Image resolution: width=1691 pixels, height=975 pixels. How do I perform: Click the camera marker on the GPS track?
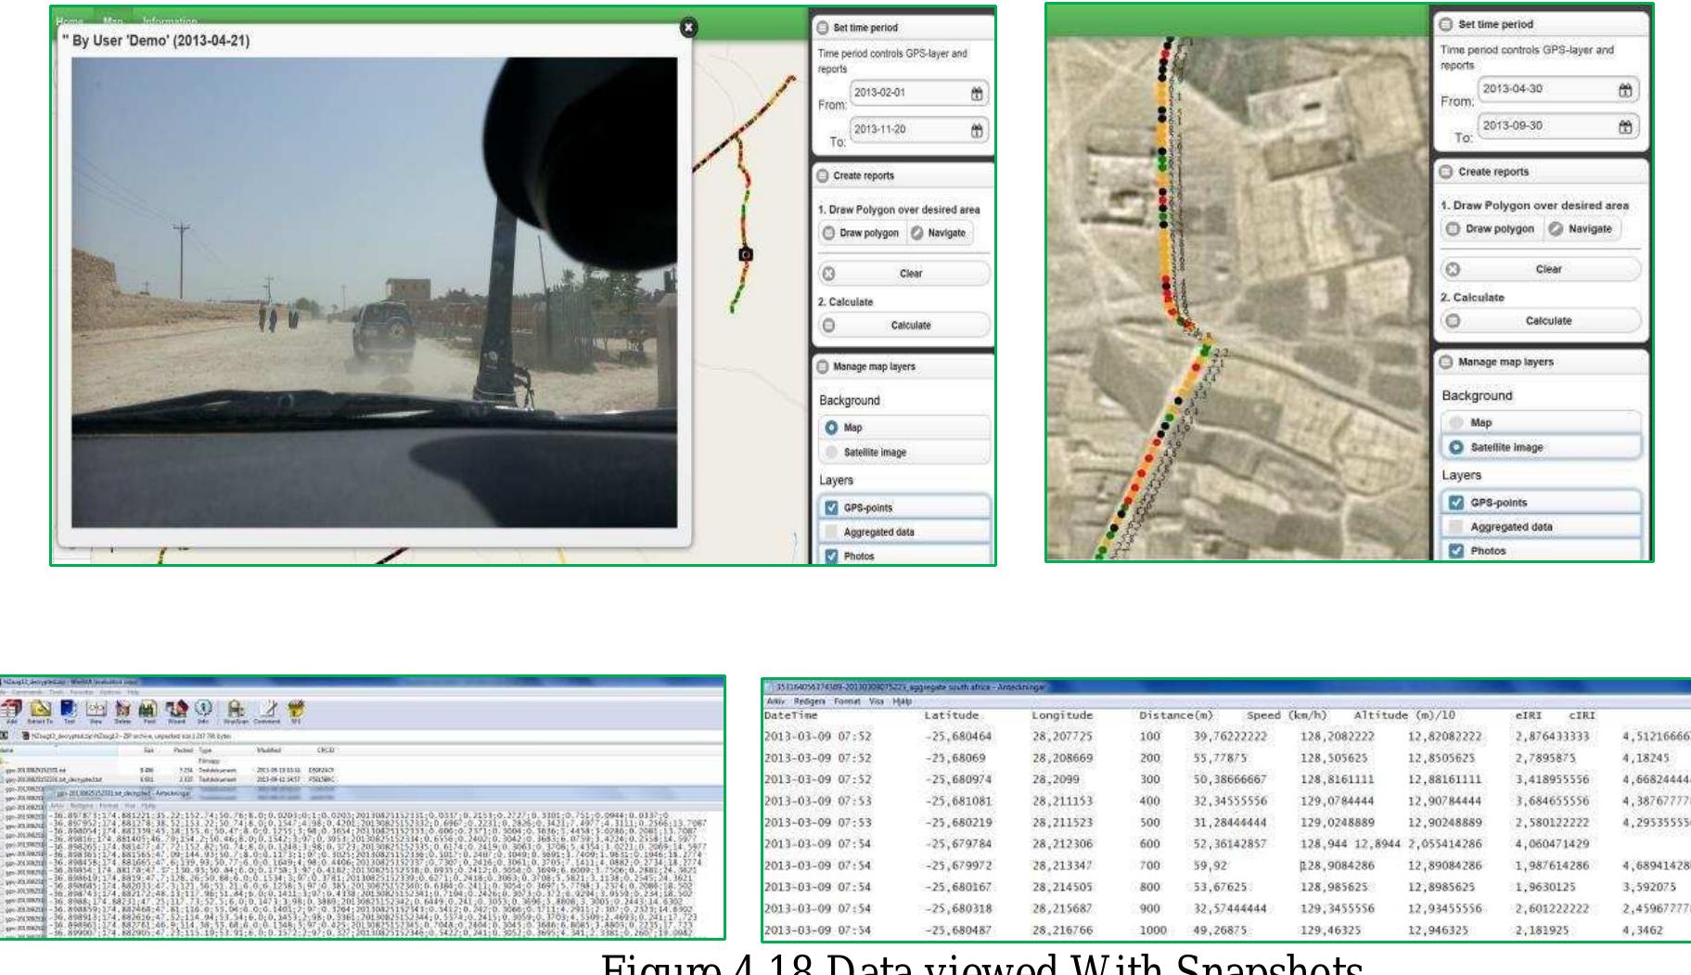pos(745,254)
